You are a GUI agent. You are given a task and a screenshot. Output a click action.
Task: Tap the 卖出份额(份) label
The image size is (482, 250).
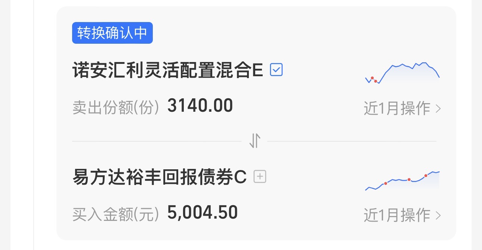(x=116, y=108)
